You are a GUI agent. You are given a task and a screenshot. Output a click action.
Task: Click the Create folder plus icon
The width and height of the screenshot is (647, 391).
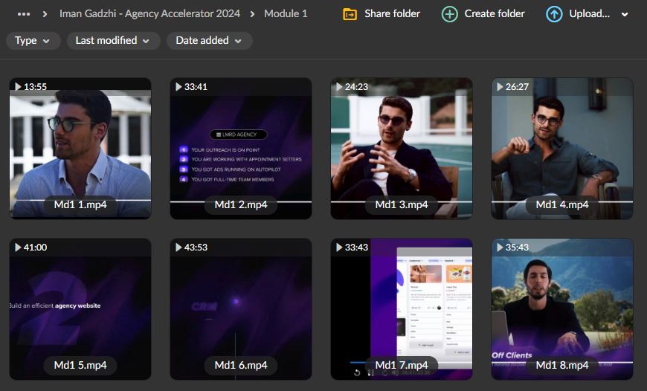449,14
